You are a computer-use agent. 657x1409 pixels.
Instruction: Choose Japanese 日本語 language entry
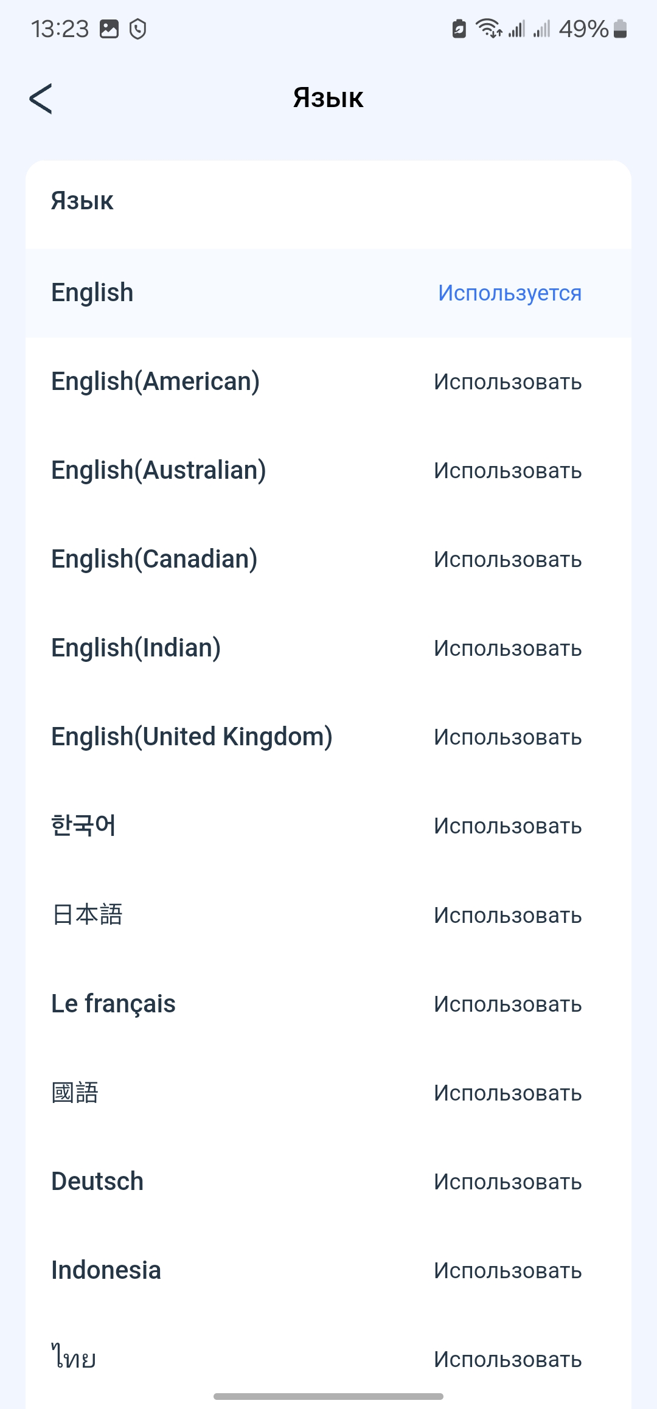coord(88,915)
